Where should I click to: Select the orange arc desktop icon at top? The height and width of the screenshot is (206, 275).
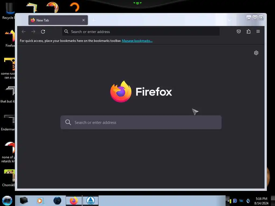coord(75,7)
